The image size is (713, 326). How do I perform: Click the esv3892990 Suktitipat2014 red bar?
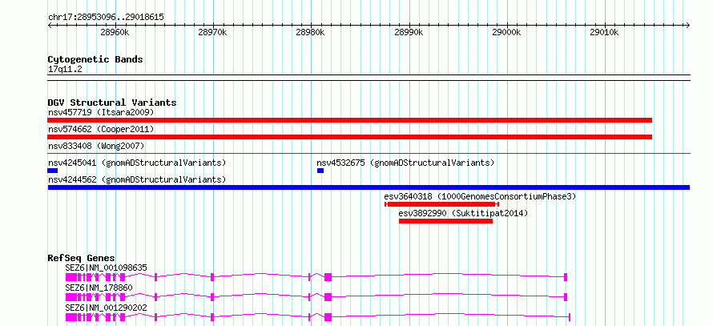[446, 221]
